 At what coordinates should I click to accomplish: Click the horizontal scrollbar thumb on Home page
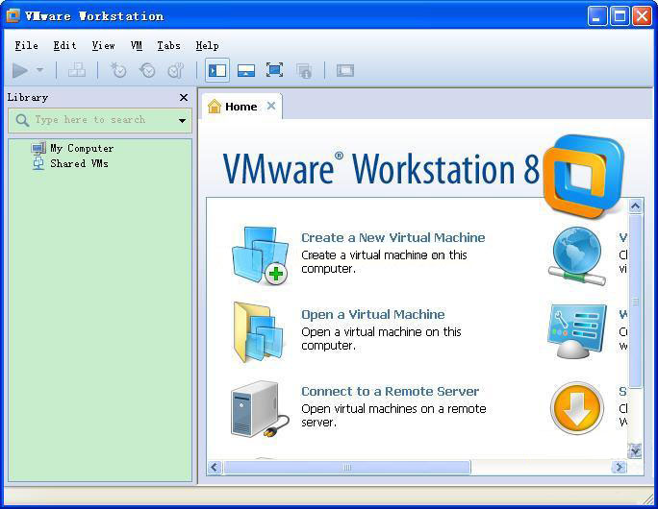346,468
